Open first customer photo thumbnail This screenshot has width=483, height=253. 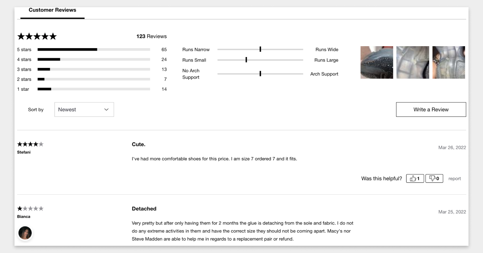377,62
